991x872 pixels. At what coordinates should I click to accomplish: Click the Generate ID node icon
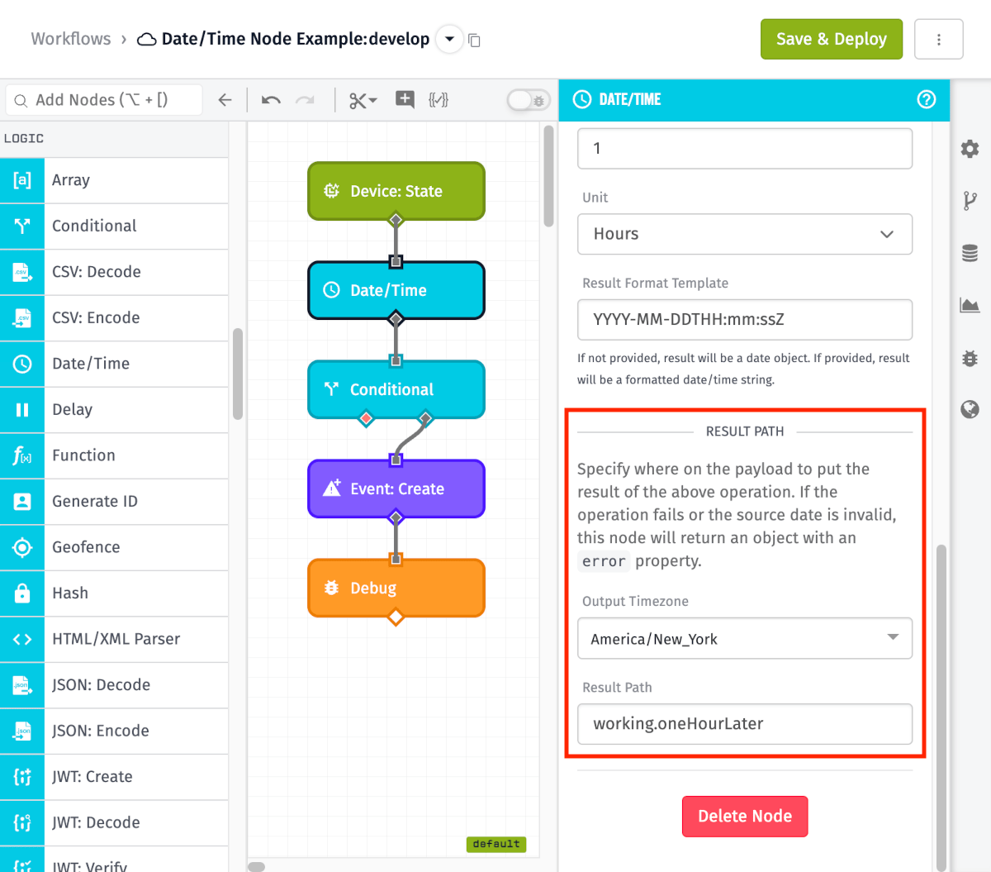22,501
